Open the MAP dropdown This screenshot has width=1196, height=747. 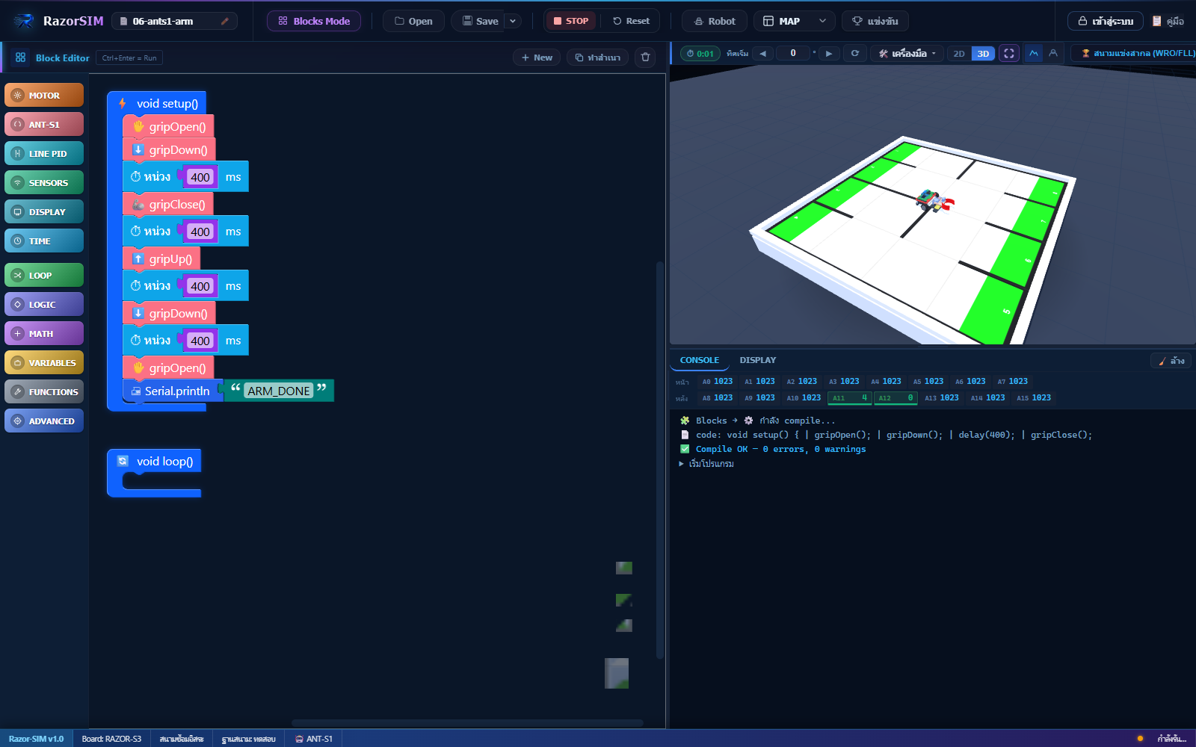(x=794, y=21)
